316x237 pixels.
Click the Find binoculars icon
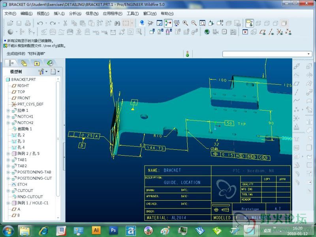pos(117,23)
